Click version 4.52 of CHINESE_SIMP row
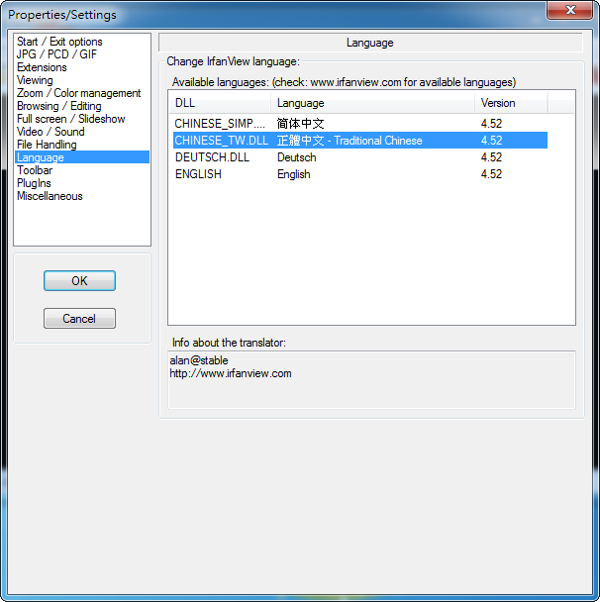 point(491,123)
